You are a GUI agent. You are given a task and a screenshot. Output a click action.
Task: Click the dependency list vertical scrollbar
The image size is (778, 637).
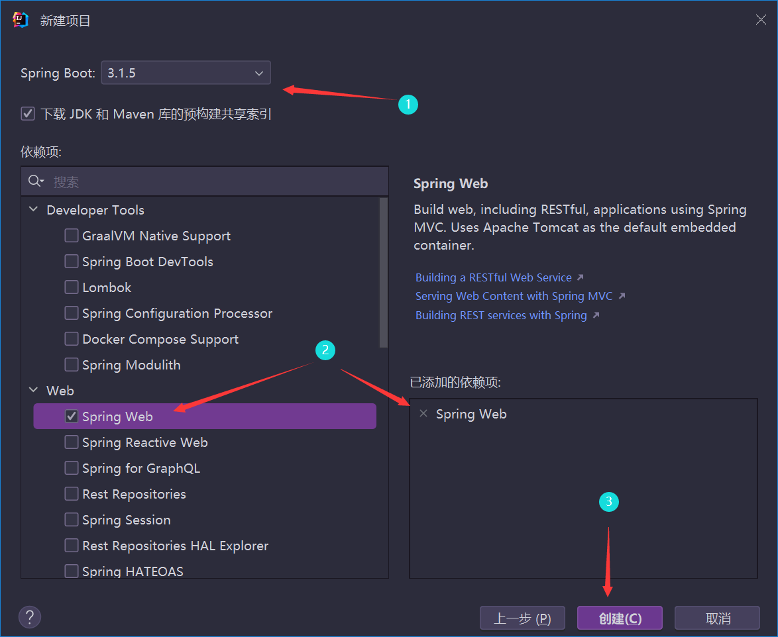pos(383,273)
